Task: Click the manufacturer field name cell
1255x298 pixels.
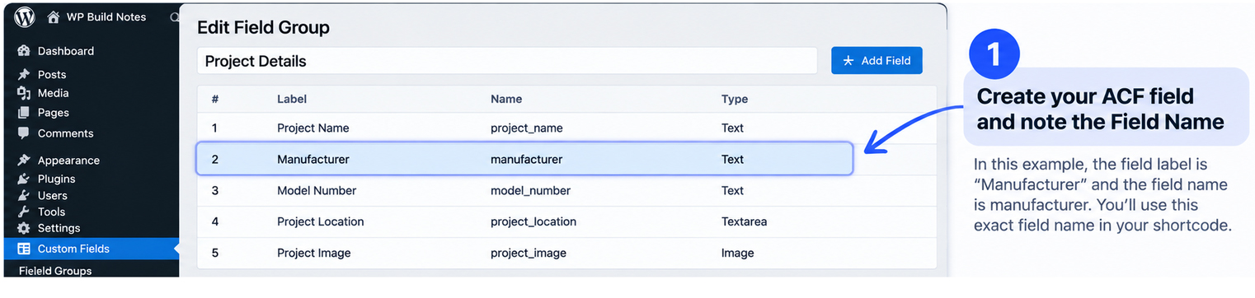Action: [x=527, y=159]
